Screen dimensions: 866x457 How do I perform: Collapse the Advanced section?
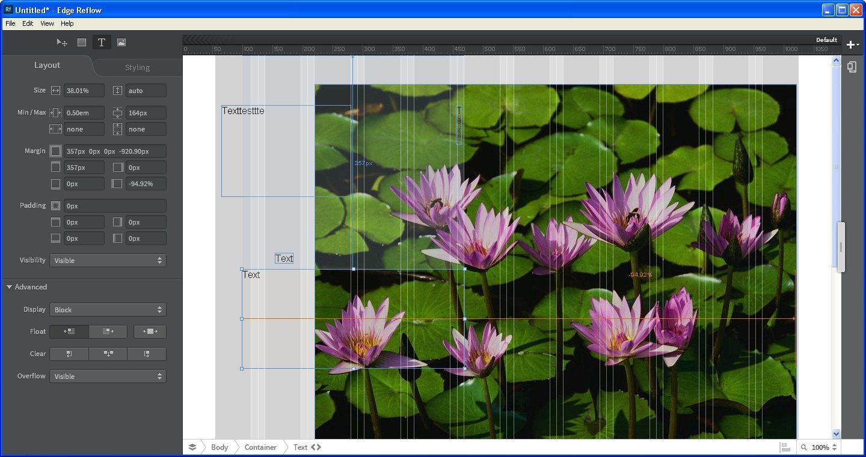(9, 287)
